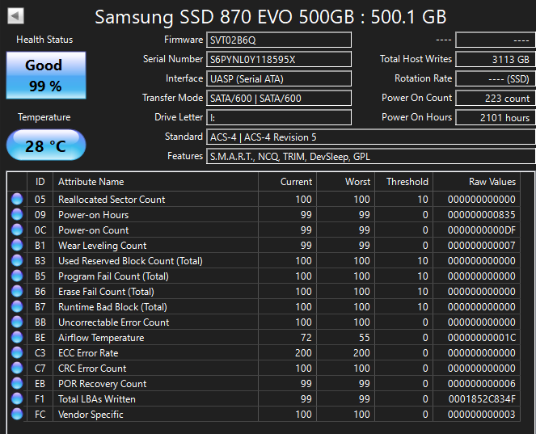
Task: Select the Program Fail Count (Total) name
Action: pos(113,276)
